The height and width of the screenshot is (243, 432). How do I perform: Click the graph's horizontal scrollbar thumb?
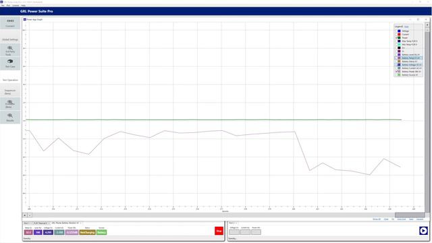click(410, 215)
